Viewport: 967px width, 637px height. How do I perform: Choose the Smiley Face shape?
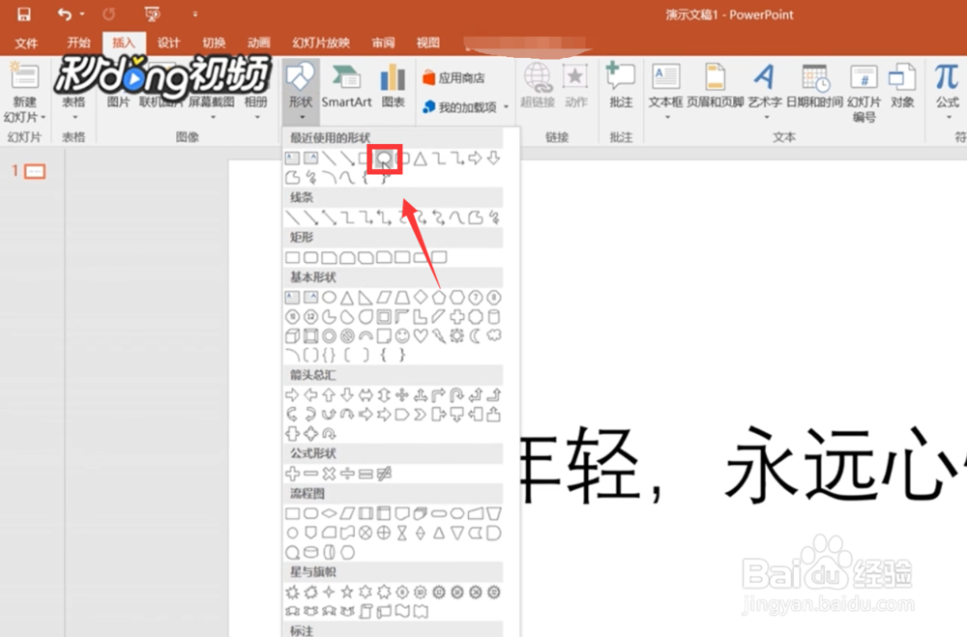[x=402, y=336]
